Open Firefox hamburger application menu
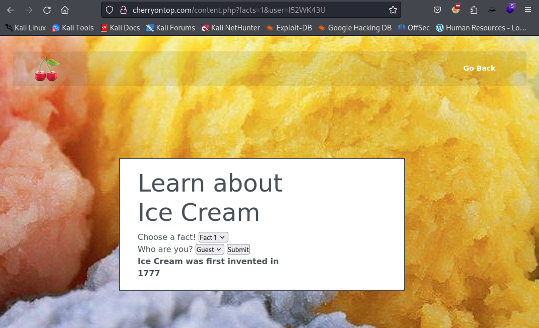The height and width of the screenshot is (328, 539). pyautogui.click(x=528, y=10)
